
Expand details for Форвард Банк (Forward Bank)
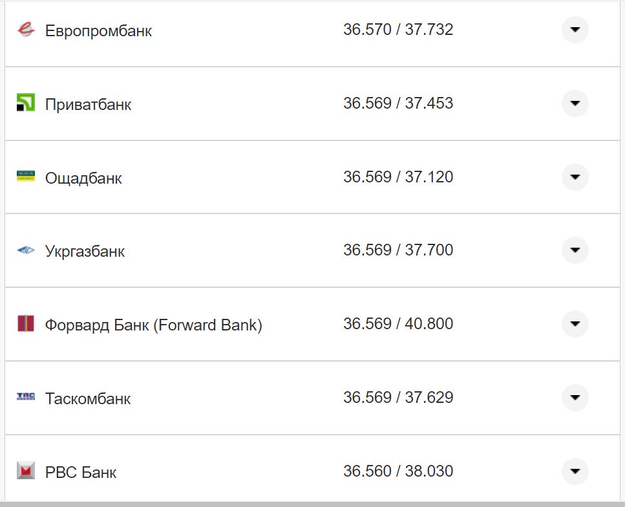coord(575,324)
